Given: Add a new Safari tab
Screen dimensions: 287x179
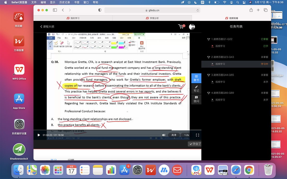Looking at the screenshot, I should click(258, 10).
